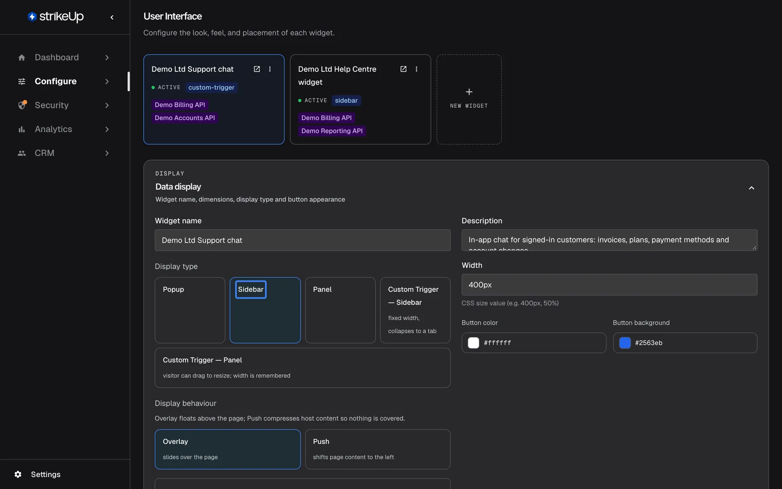Click the New Widget card

pyautogui.click(x=469, y=99)
